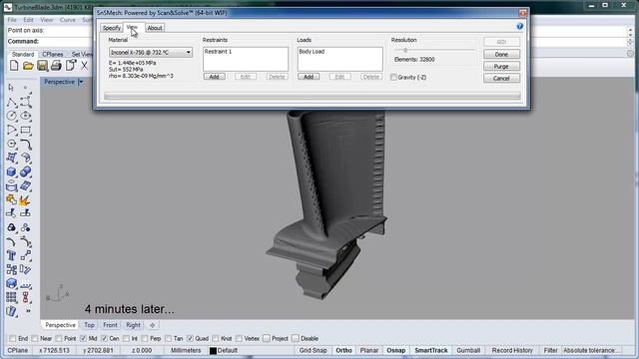The image size is (639, 359).
Task: Open the About tab
Action: [x=155, y=28]
